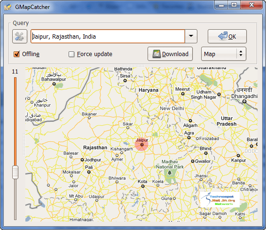Open the settings tools button
Viewport: 266px width, 230px height.
coord(20,36)
